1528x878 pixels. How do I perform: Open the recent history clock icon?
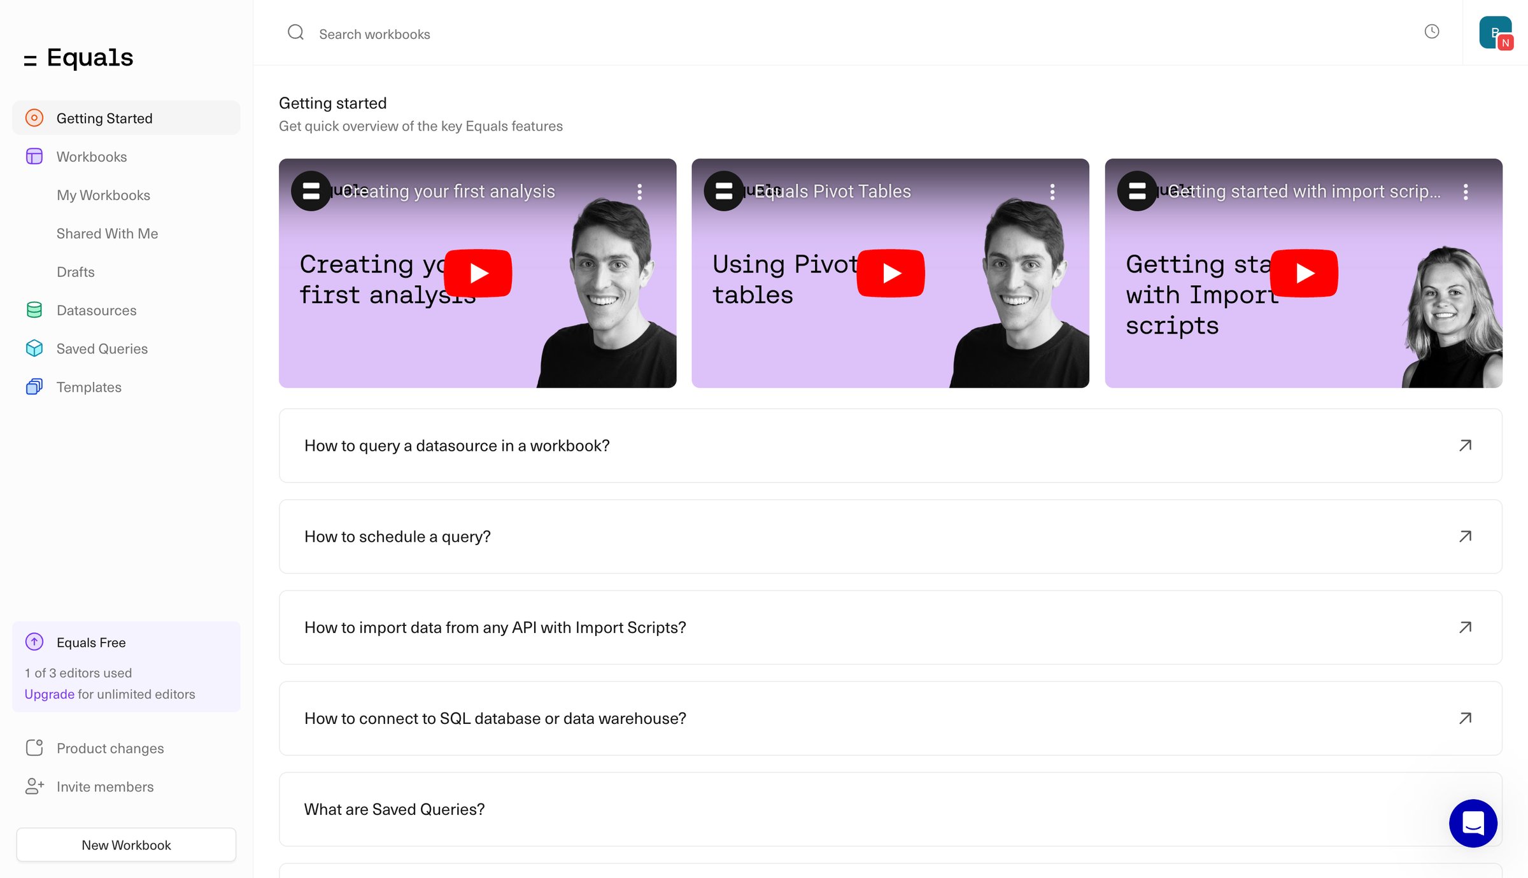[x=1432, y=31]
